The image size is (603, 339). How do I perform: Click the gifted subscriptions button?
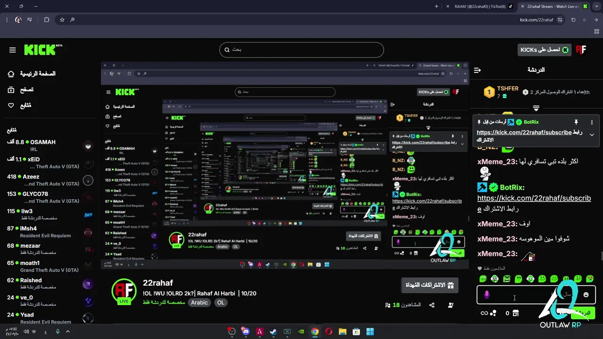point(429,285)
